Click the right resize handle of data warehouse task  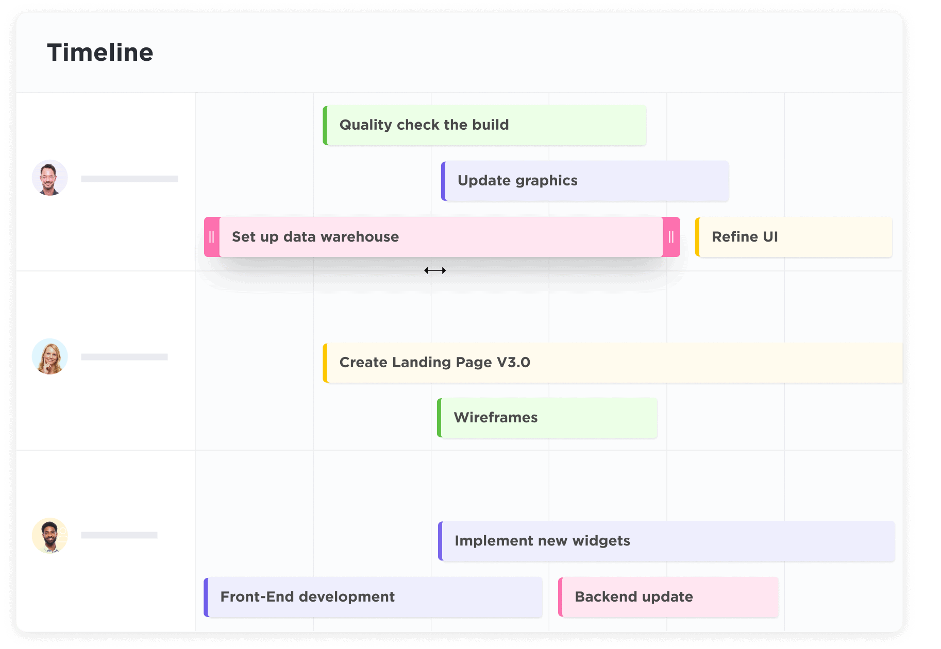click(x=671, y=237)
